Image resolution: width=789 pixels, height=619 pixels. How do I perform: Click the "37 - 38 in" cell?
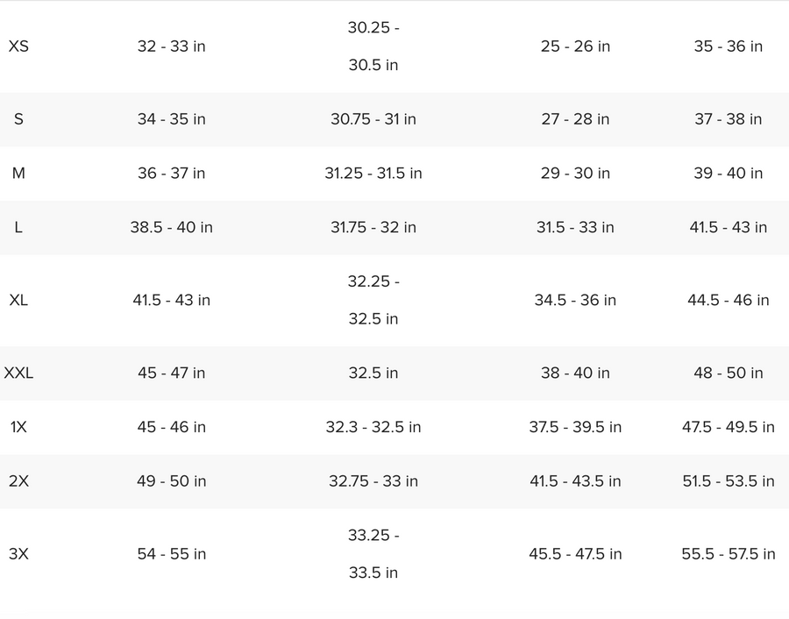pos(728,119)
